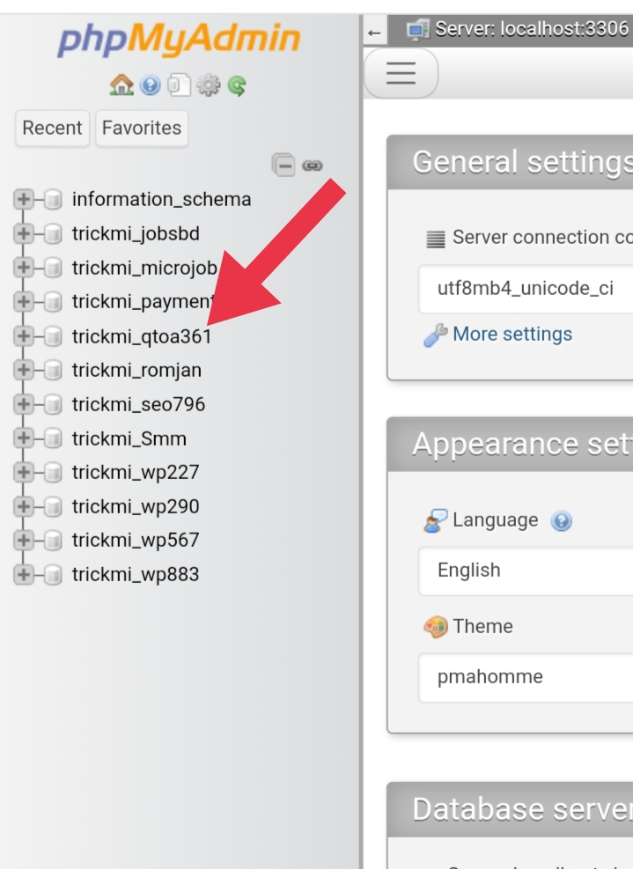Click the More settings link
The image size is (633, 869).
click(x=512, y=335)
